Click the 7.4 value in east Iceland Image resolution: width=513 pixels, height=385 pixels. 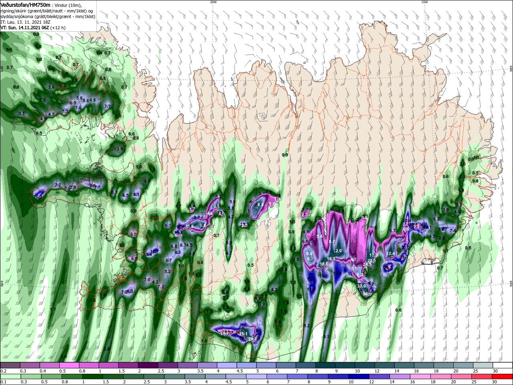(453, 231)
